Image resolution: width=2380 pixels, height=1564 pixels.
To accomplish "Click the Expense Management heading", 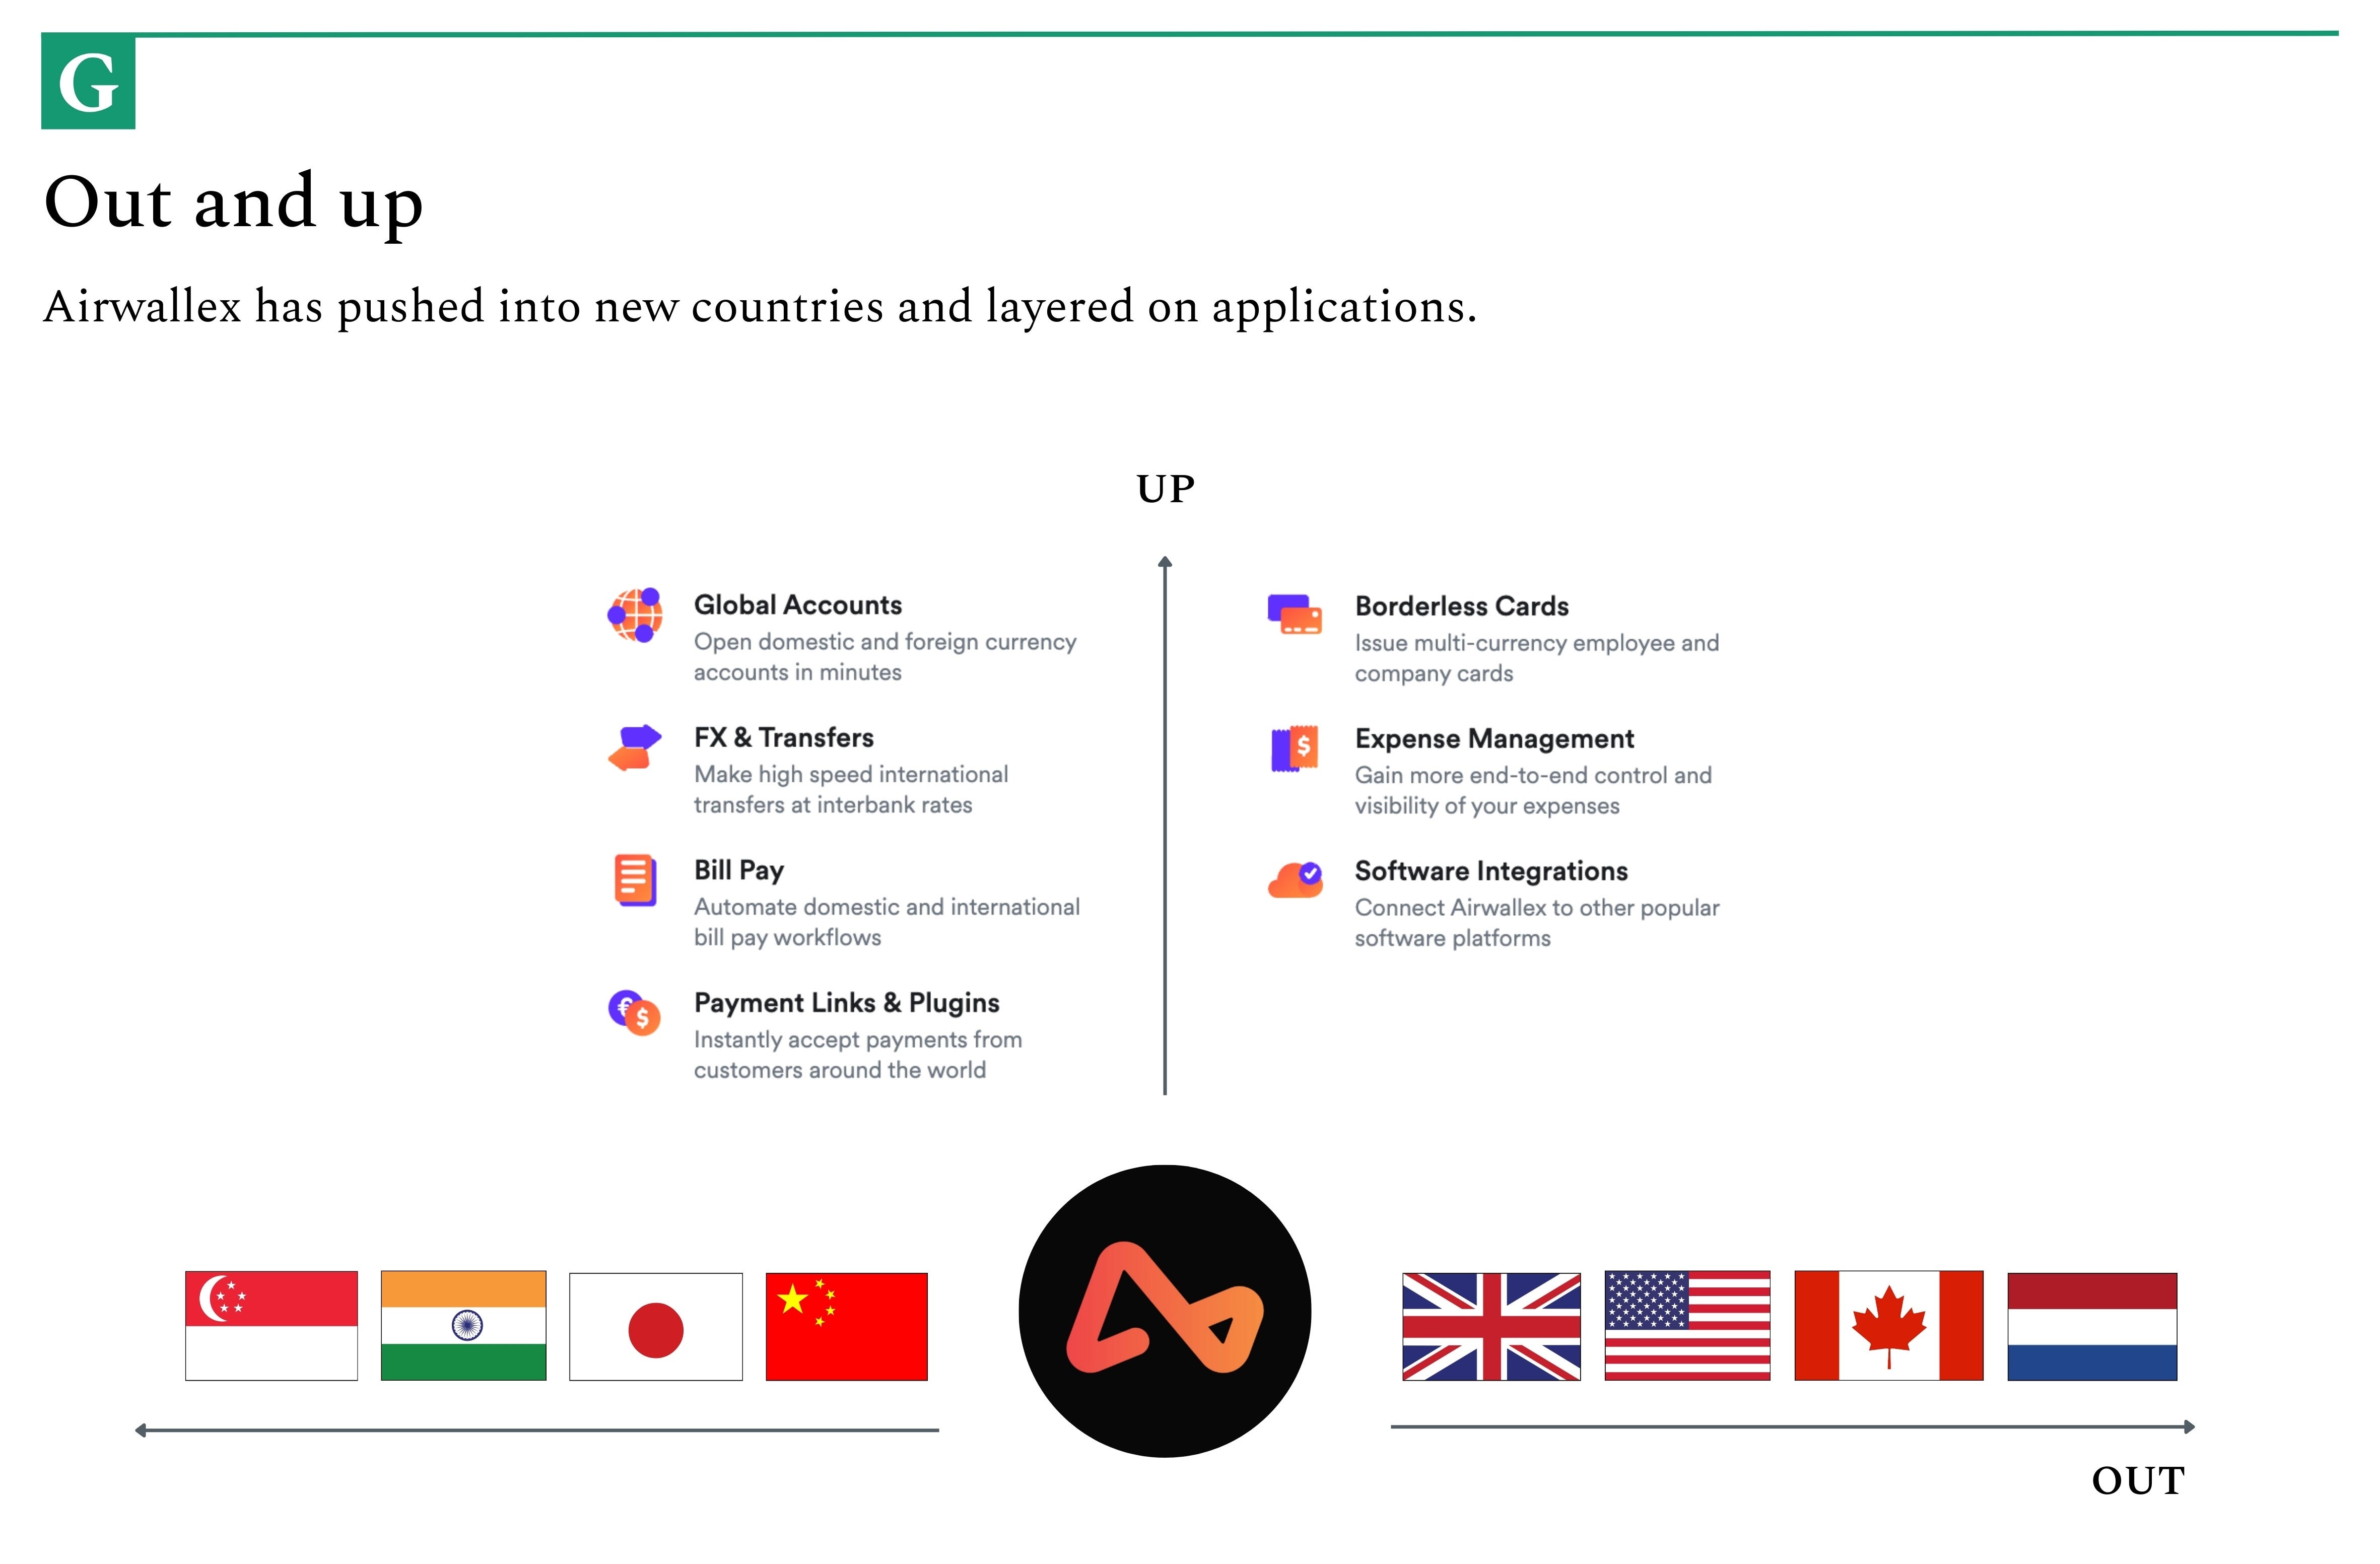I will point(1495,739).
